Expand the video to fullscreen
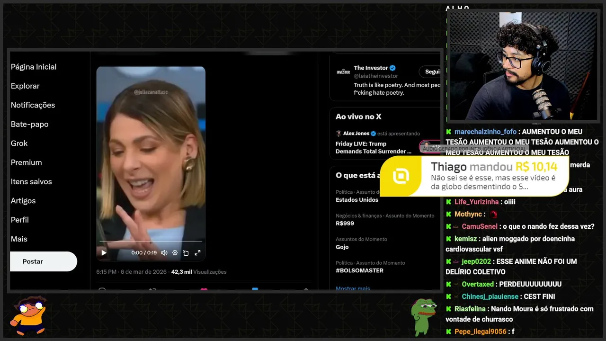Viewport: 606px width, 341px height. 197,253
